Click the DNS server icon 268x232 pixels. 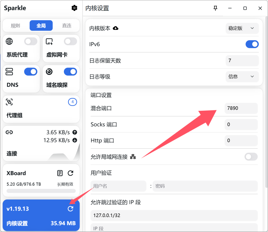coord(9,72)
